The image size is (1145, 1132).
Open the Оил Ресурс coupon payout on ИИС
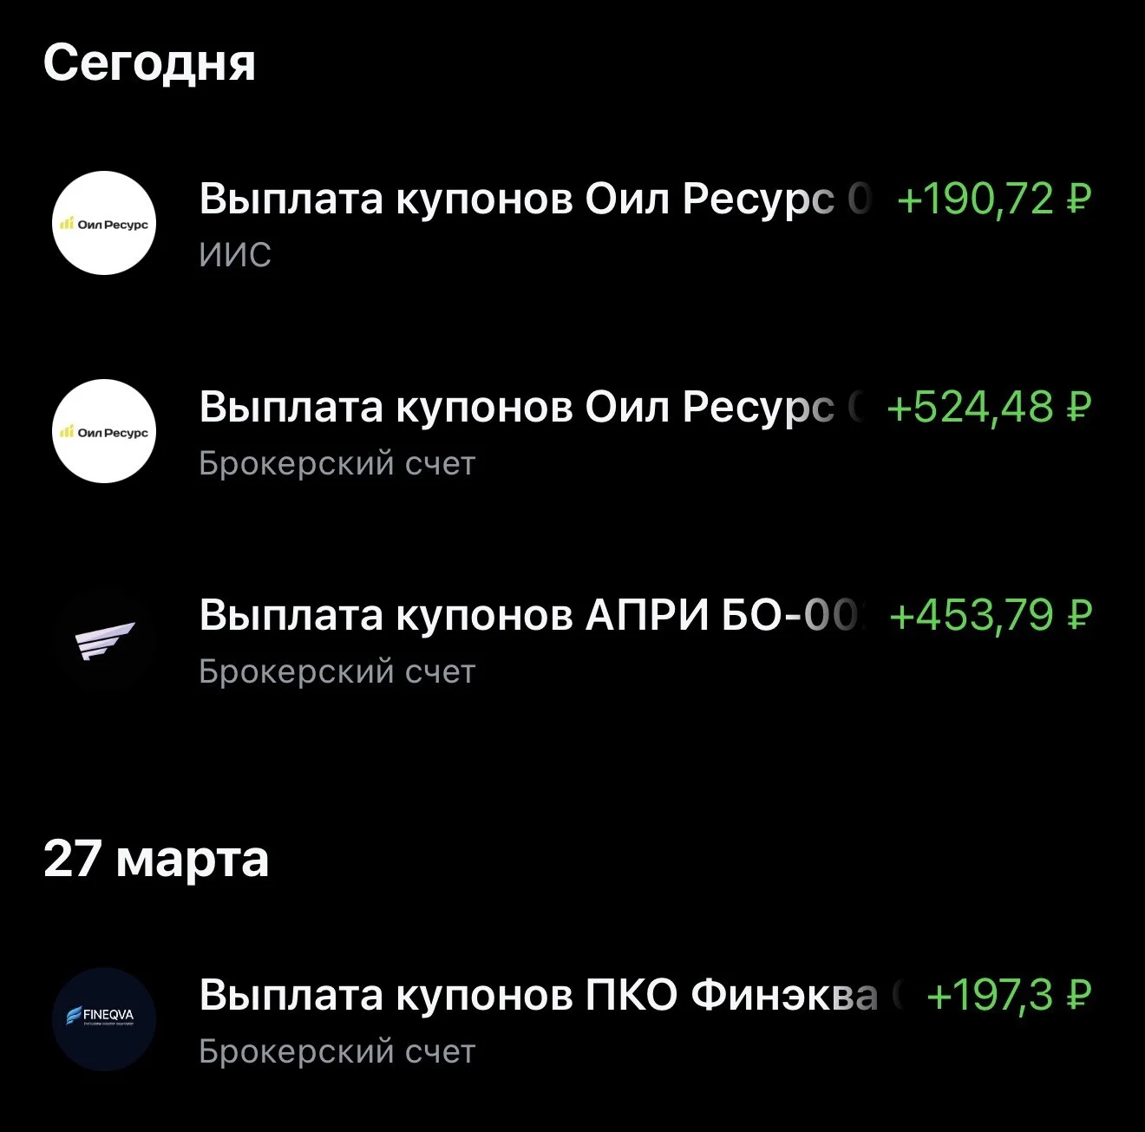533,199
